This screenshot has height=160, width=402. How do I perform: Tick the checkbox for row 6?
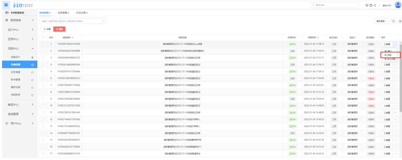pyautogui.click(x=43, y=78)
